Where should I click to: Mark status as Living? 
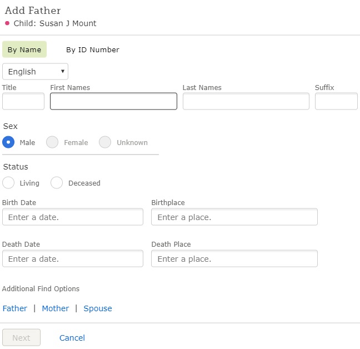(8, 183)
